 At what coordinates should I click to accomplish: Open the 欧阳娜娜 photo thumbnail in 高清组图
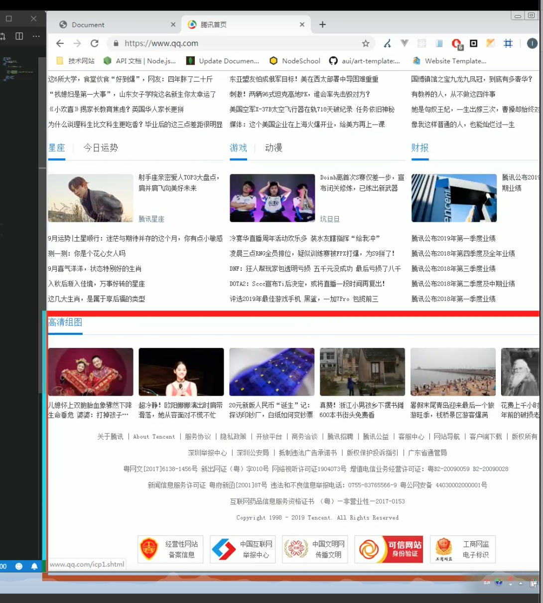181,372
